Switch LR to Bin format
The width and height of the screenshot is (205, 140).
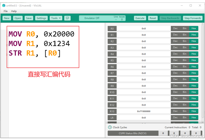coord(184,118)
